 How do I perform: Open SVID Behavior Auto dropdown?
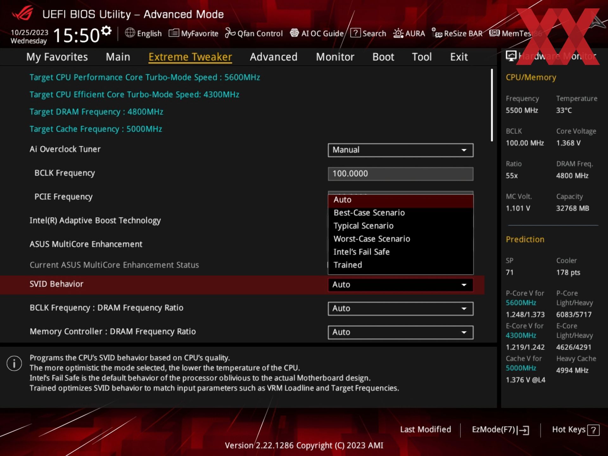tap(401, 285)
